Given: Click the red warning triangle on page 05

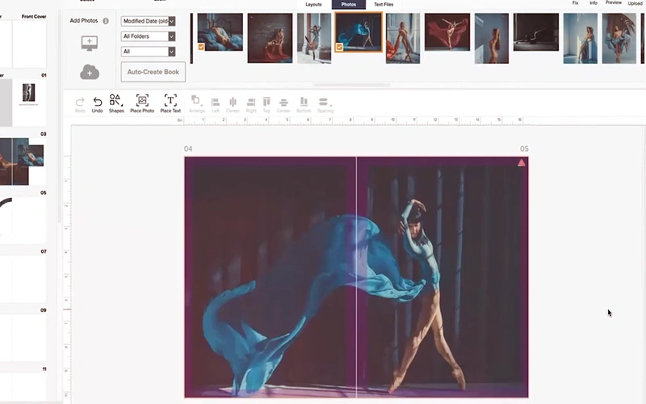Looking at the screenshot, I should [522, 162].
